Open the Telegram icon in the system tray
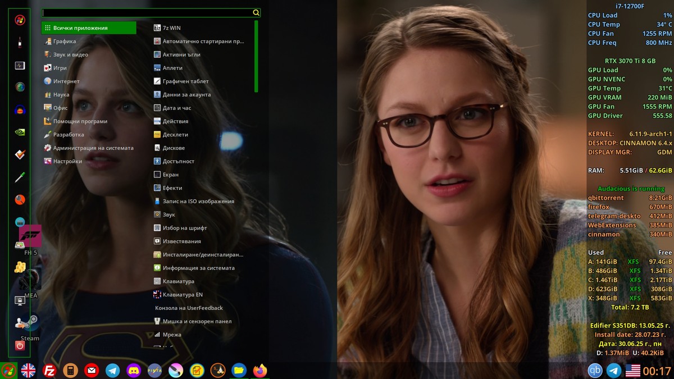This screenshot has width=674, height=379. (614, 371)
